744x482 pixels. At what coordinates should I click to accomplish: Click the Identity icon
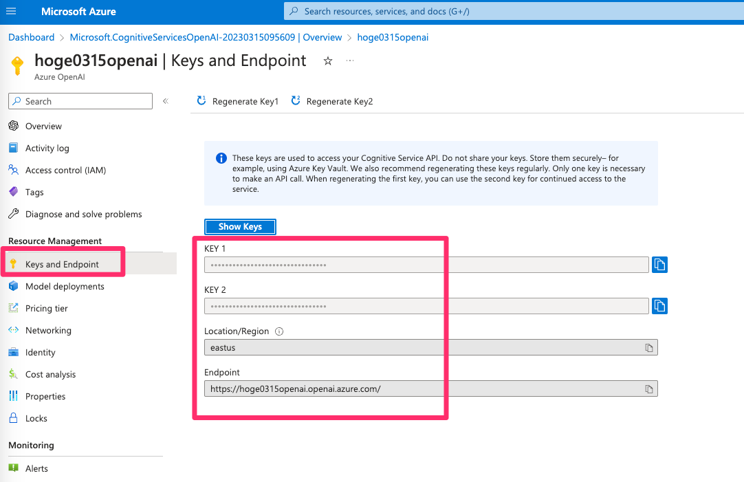pyautogui.click(x=13, y=352)
